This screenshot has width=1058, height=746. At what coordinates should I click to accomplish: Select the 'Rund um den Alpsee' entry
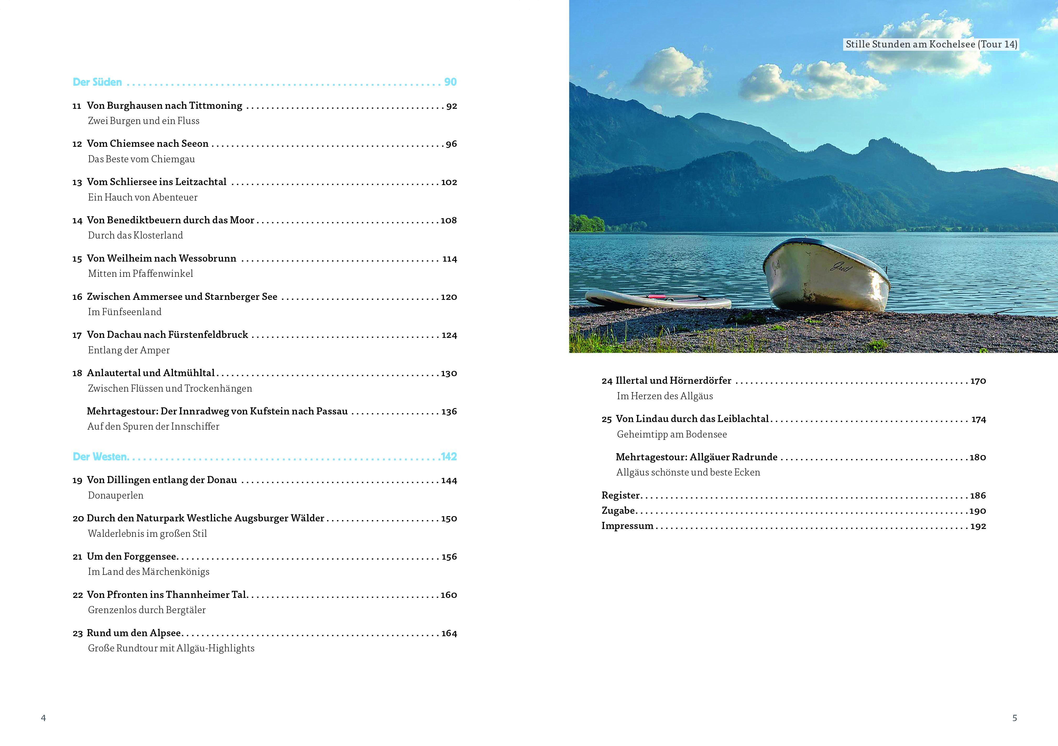pos(134,633)
